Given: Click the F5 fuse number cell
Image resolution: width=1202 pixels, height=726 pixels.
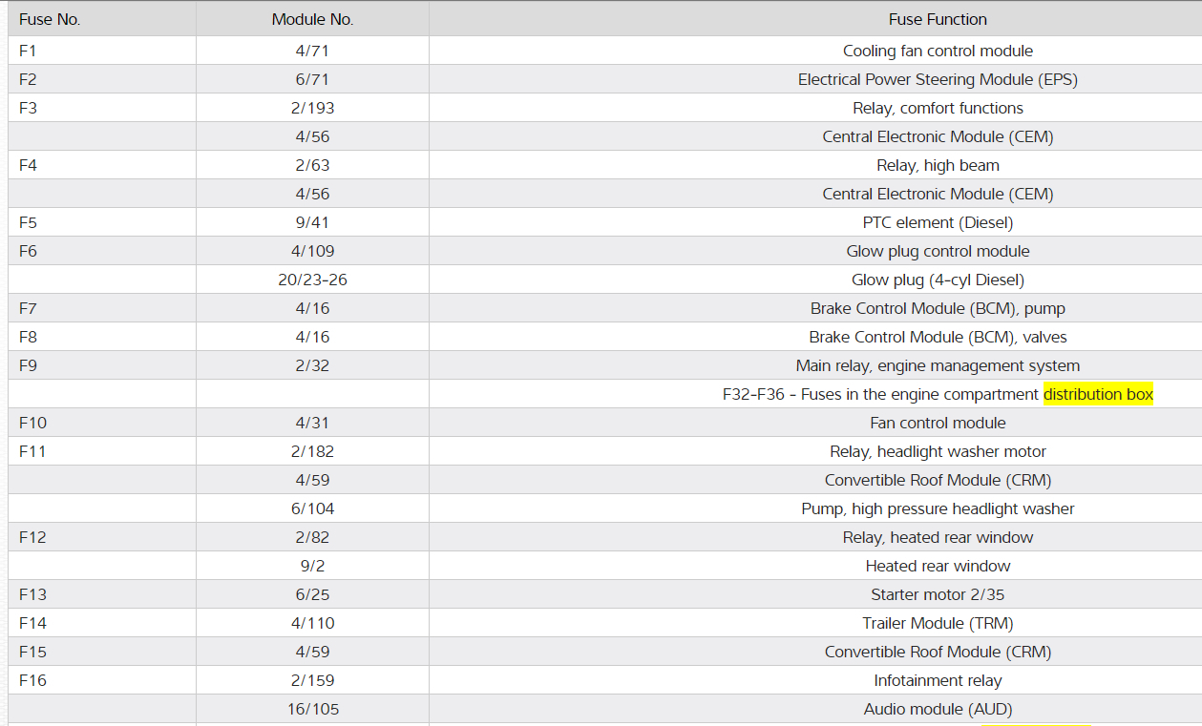Looking at the screenshot, I should coord(28,222).
